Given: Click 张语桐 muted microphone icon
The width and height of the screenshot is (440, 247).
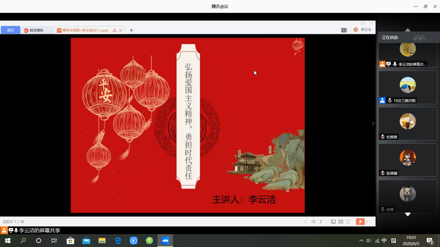Looking at the screenshot, I should point(383,173).
